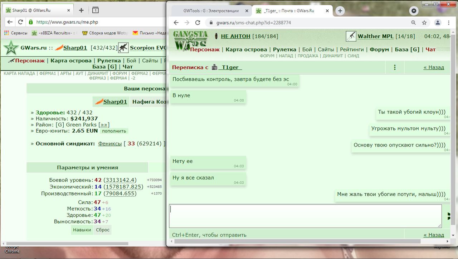Image resolution: width=458 pixels, height=259 pixels.
Task: Open ПРОДАЖА sublink in chat window
Action: [x=309, y=56]
